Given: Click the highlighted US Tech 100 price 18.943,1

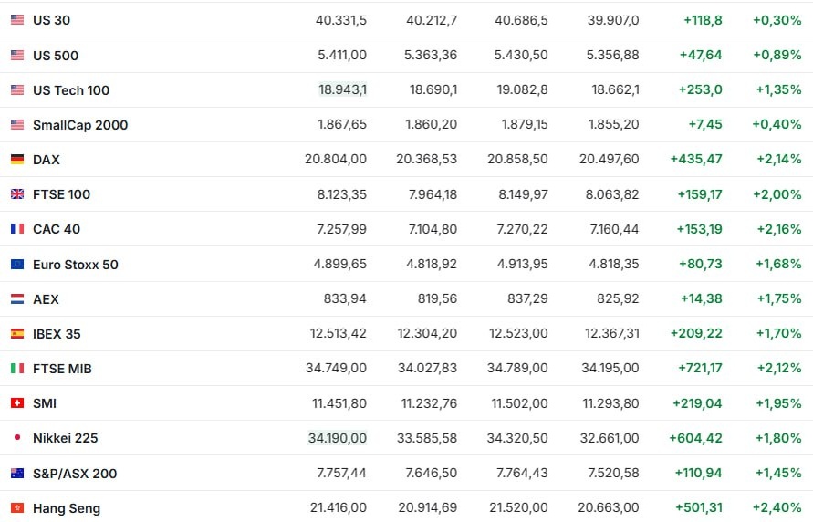Looking at the screenshot, I should pyautogui.click(x=343, y=89).
